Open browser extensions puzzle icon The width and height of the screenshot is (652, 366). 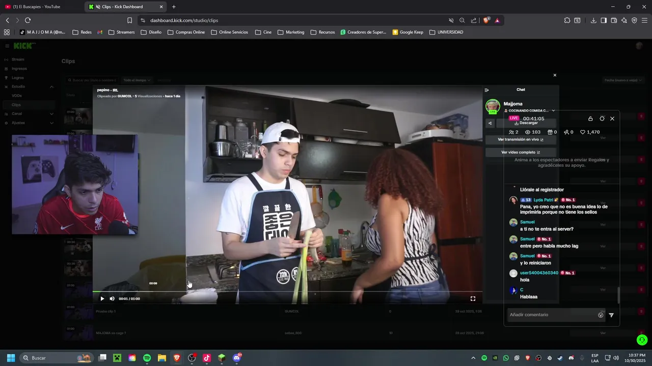pyautogui.click(x=567, y=20)
